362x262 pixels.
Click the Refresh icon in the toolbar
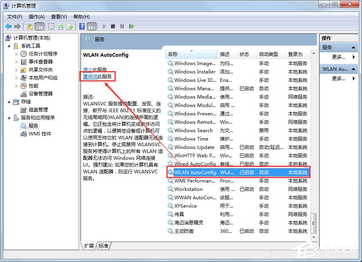click(x=61, y=26)
